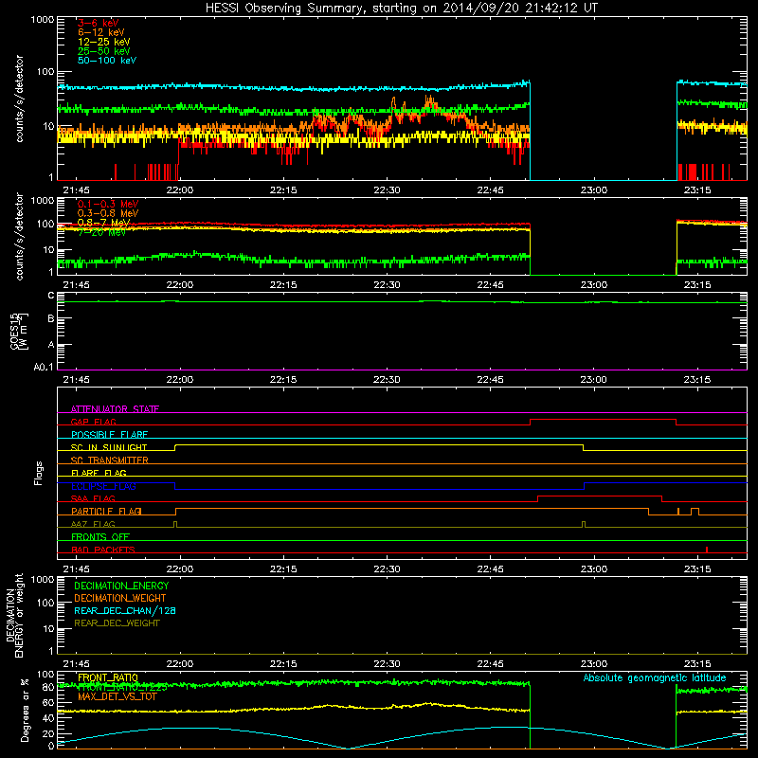This screenshot has height=758, width=758.
Task: Click the raised GAP_FLAG segment around 23:00
Action: (603, 420)
